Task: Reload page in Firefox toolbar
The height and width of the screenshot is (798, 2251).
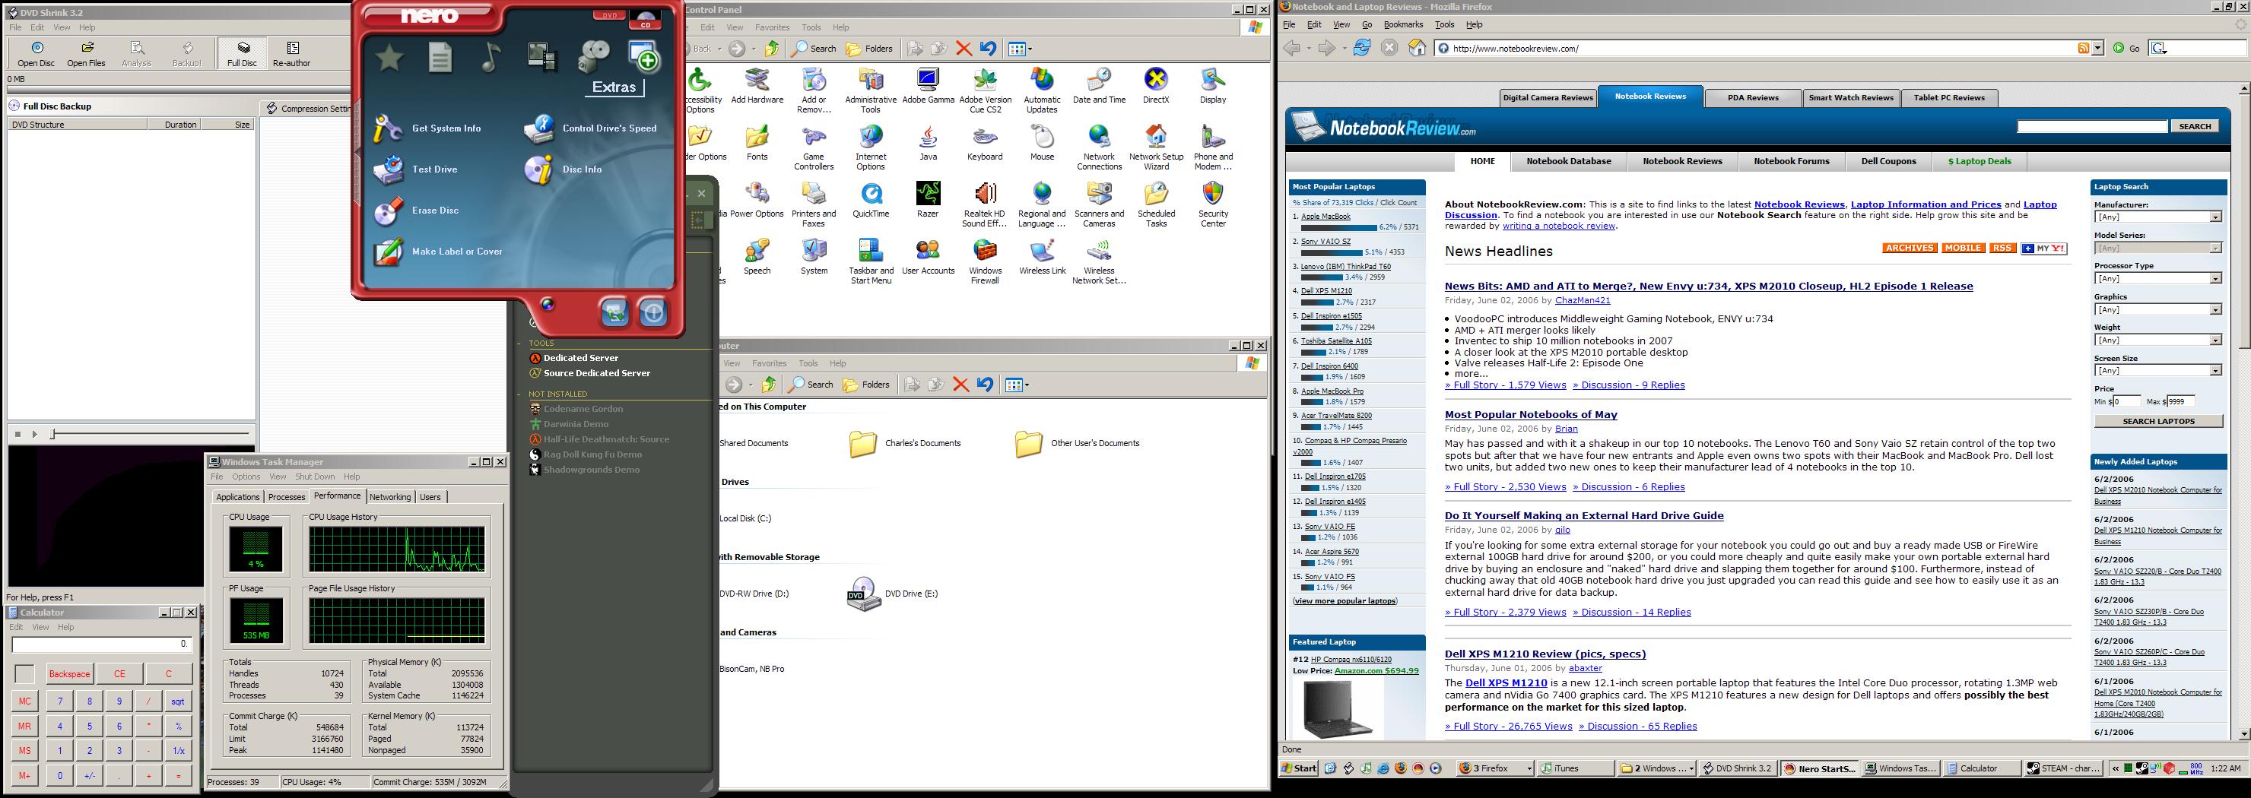Action: (x=1361, y=48)
